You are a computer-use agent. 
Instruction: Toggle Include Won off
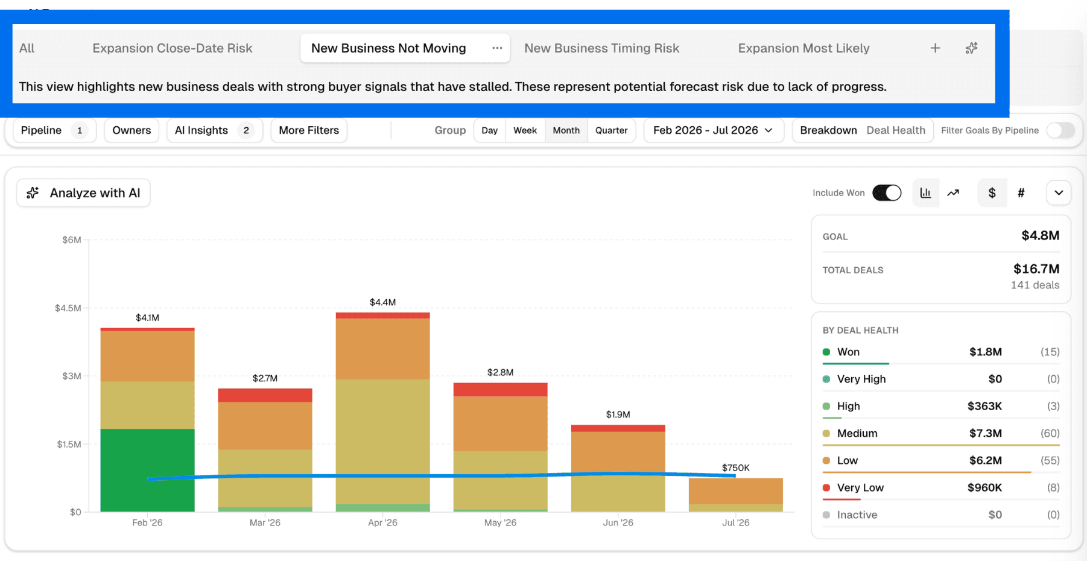click(x=887, y=192)
